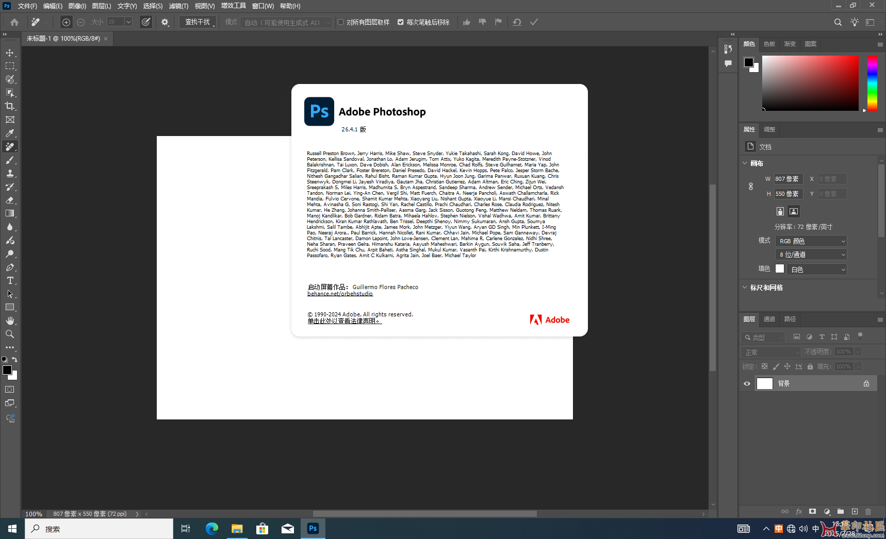Select the Horizontal Type tool
886x539 pixels.
10,280
